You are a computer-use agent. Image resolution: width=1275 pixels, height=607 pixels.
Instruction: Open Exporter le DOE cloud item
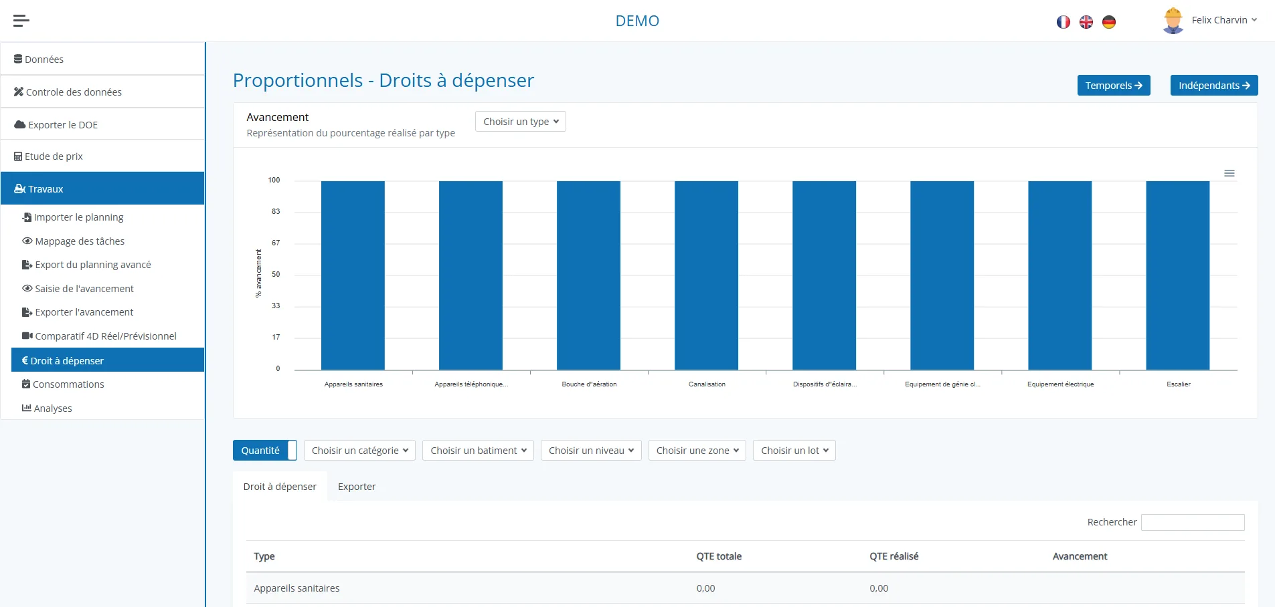tap(56, 125)
